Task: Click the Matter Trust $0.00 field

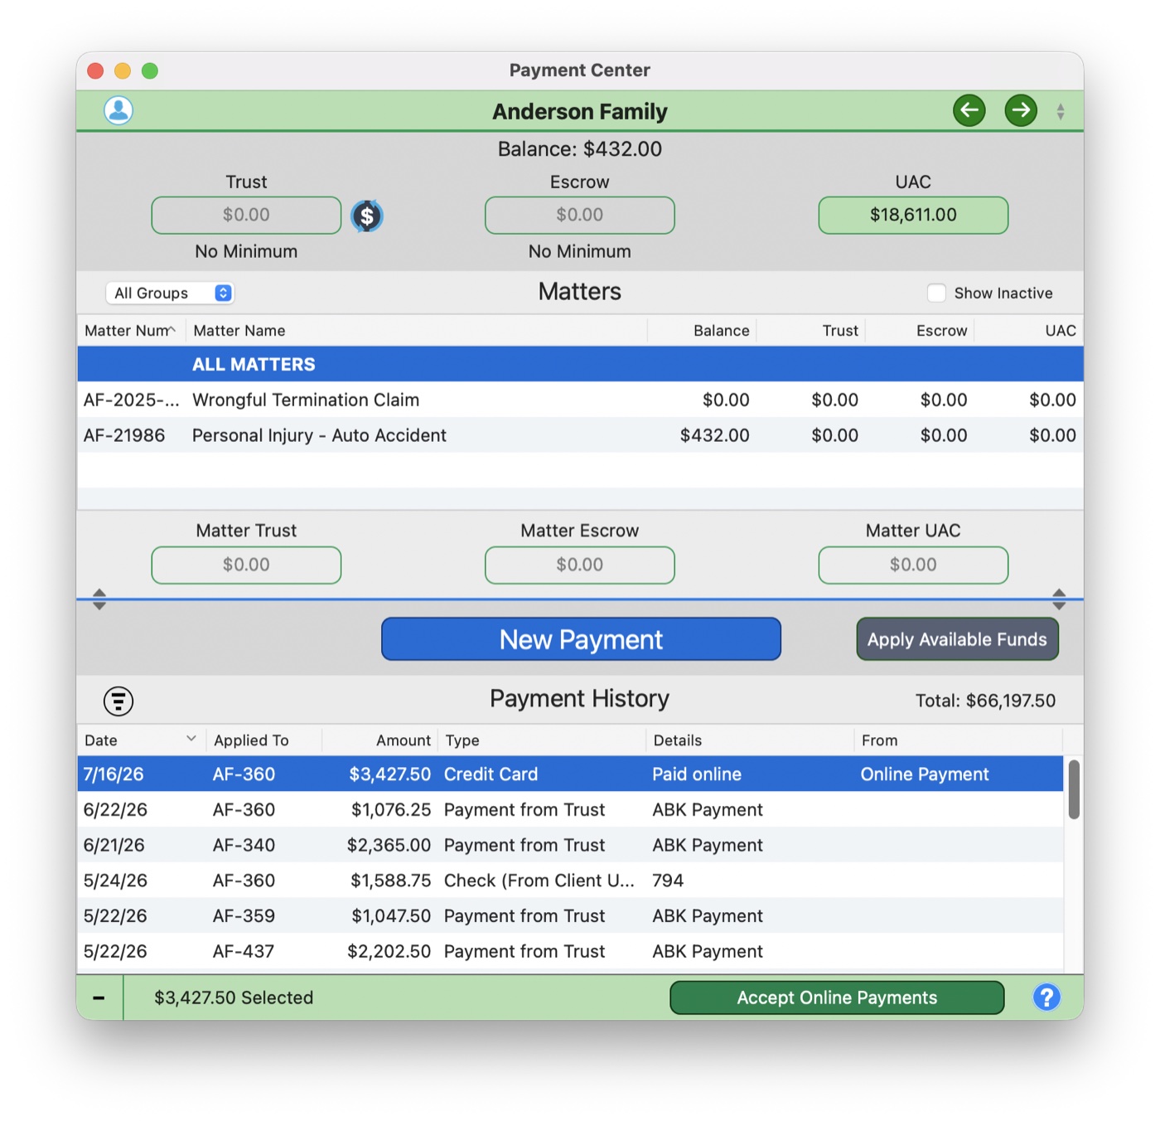Action: (246, 565)
